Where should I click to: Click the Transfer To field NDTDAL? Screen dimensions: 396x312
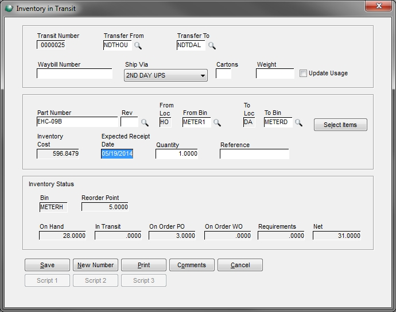[x=191, y=45]
